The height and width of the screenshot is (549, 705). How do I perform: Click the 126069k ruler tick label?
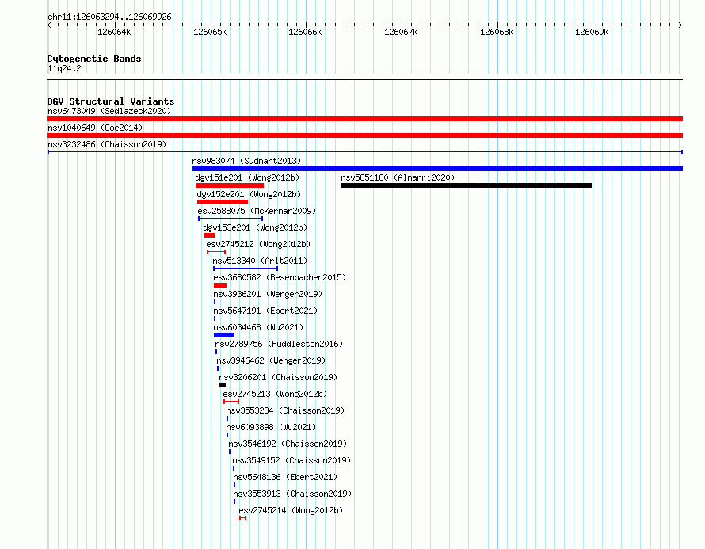click(592, 32)
